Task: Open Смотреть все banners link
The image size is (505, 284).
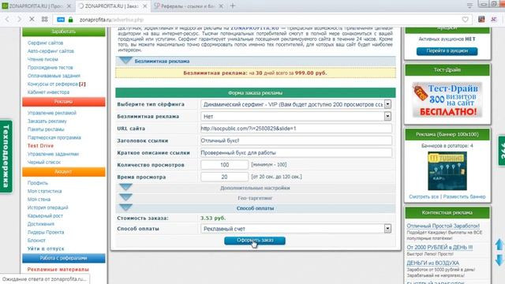Action: click(x=424, y=196)
